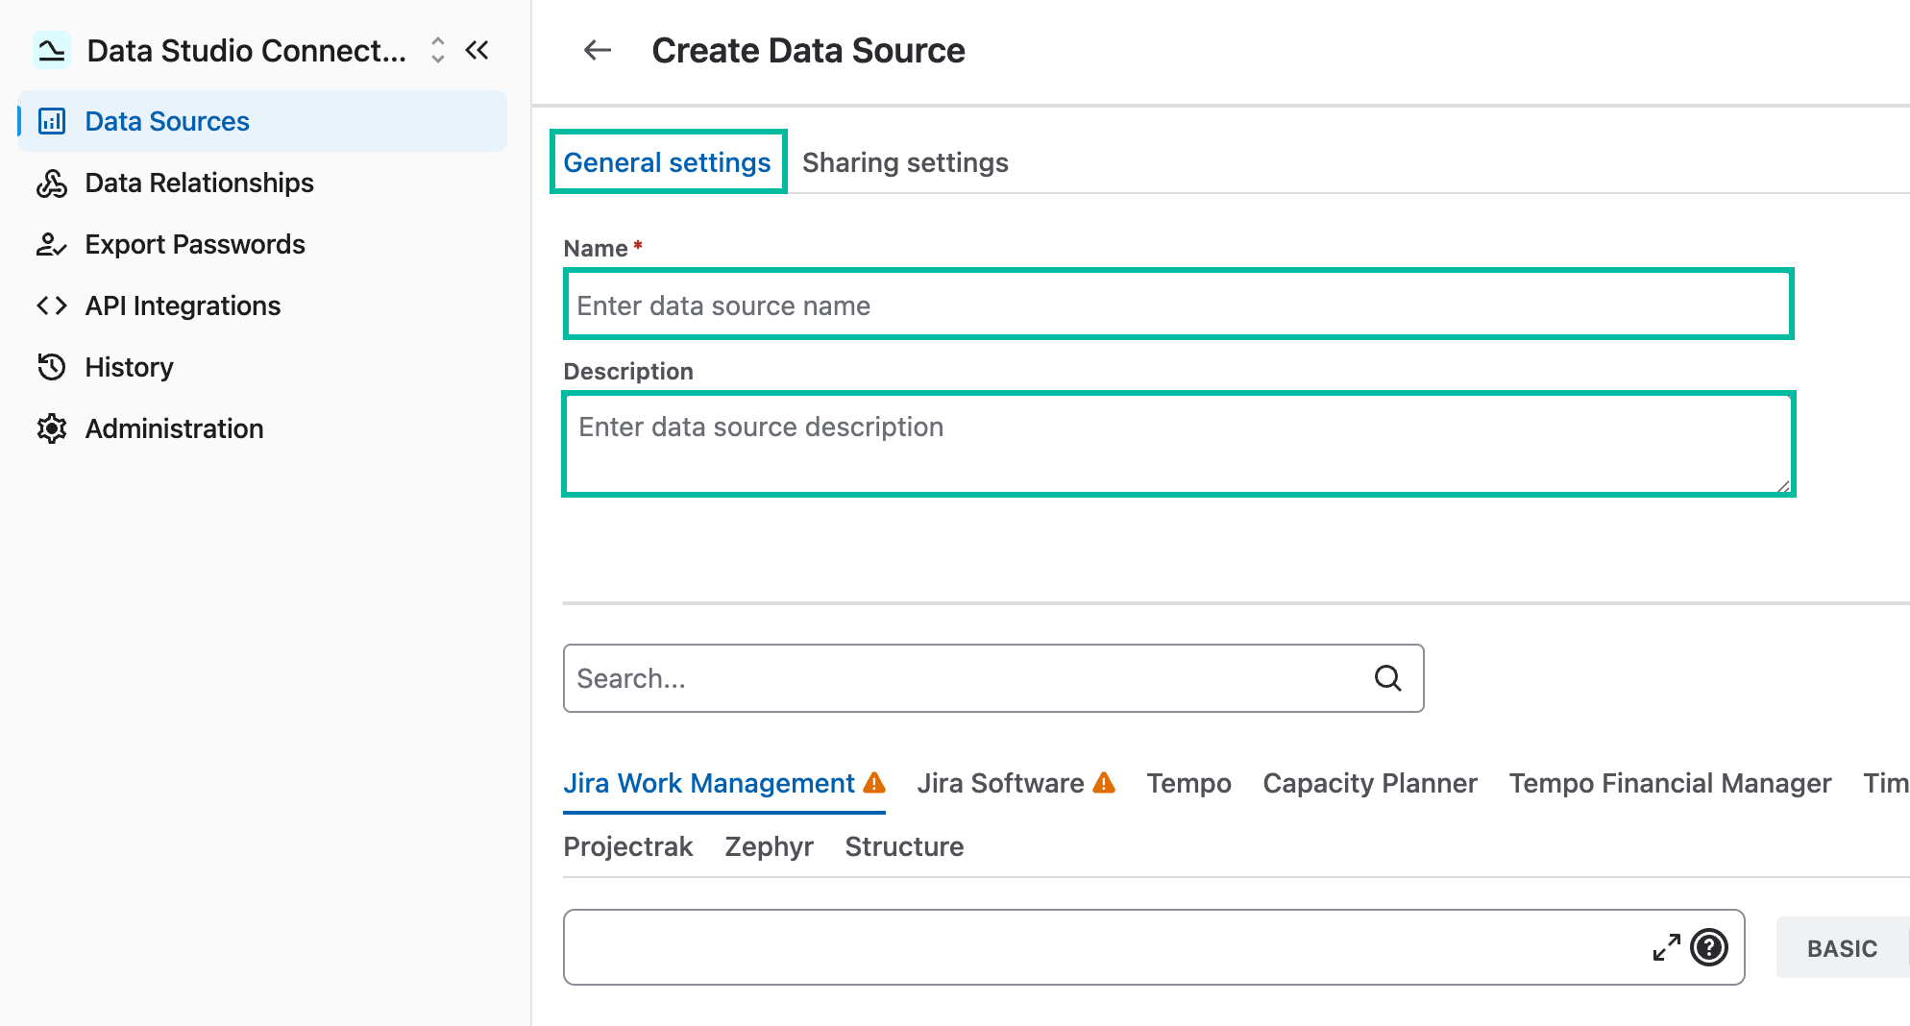Click the Search field
Screen dimensions: 1910x1026
[993, 678]
